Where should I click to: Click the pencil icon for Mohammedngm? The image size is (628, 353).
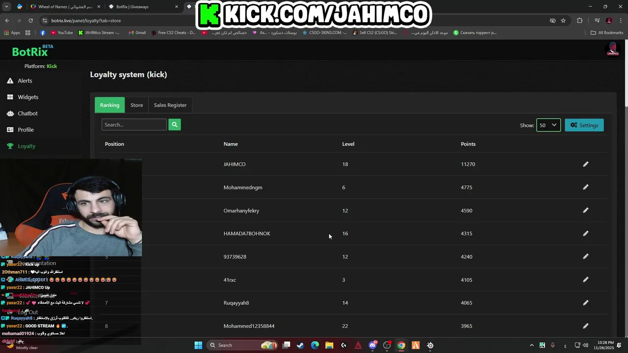tap(585, 187)
